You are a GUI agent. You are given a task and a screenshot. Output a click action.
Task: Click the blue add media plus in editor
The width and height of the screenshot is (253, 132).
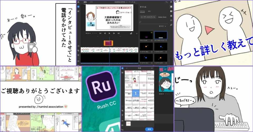point(79,7)
